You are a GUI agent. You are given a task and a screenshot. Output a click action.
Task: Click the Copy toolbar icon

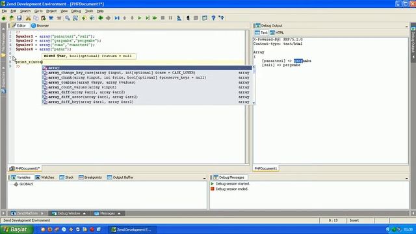point(36,18)
